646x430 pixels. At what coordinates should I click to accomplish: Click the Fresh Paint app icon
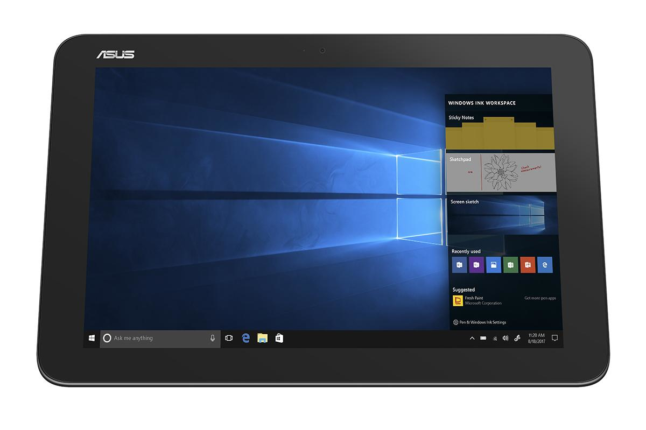458,301
